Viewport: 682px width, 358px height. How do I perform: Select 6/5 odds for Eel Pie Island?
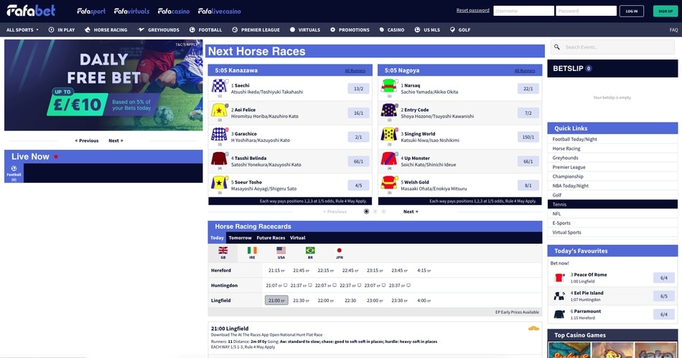tap(664, 296)
